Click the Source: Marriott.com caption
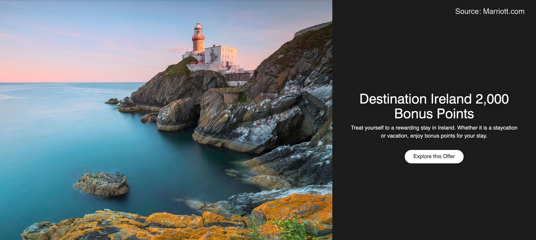The image size is (536, 240). [490, 11]
